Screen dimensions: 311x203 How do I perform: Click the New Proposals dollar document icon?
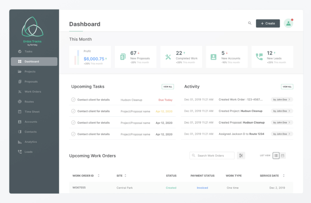[x=123, y=57]
